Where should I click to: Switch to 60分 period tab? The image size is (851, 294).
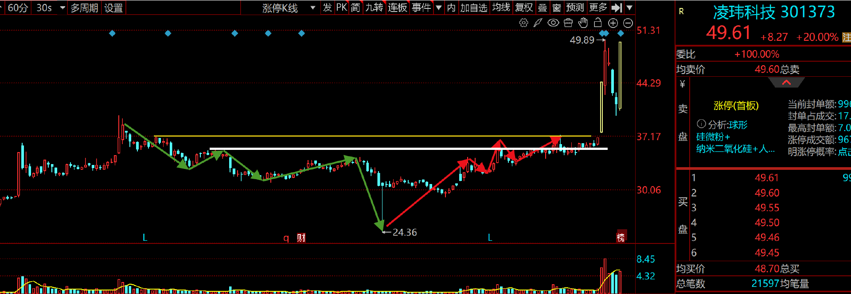point(17,8)
